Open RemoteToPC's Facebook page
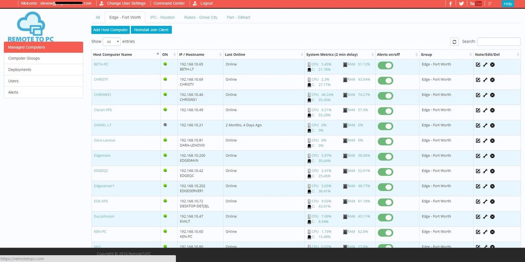525x262 pixels. (x=450, y=4)
